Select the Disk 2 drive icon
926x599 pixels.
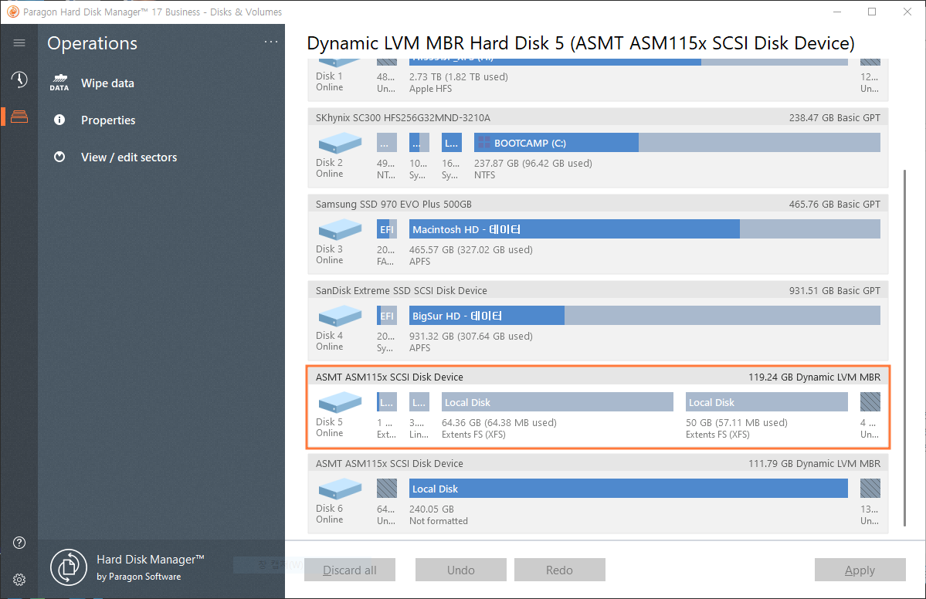[340, 144]
